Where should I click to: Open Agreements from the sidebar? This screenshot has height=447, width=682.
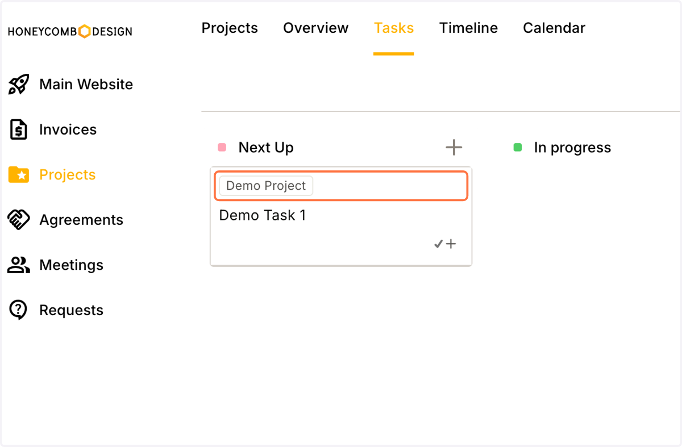[x=81, y=220]
